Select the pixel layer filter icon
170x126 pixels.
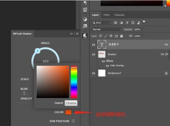[x=115, y=23]
